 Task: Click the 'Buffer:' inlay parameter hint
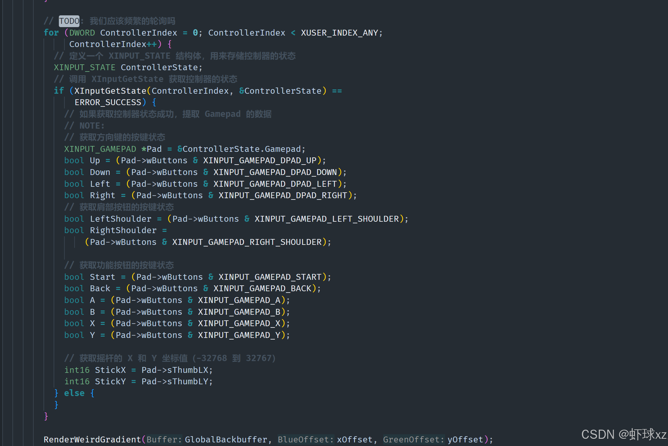pos(164,439)
